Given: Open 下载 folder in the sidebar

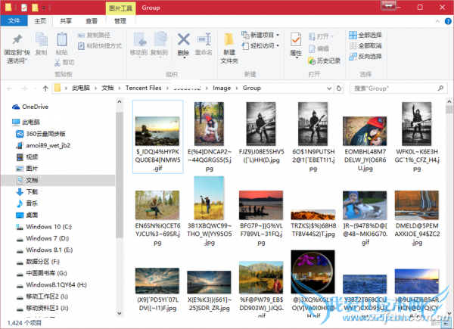Looking at the screenshot, I should pos(27,191).
